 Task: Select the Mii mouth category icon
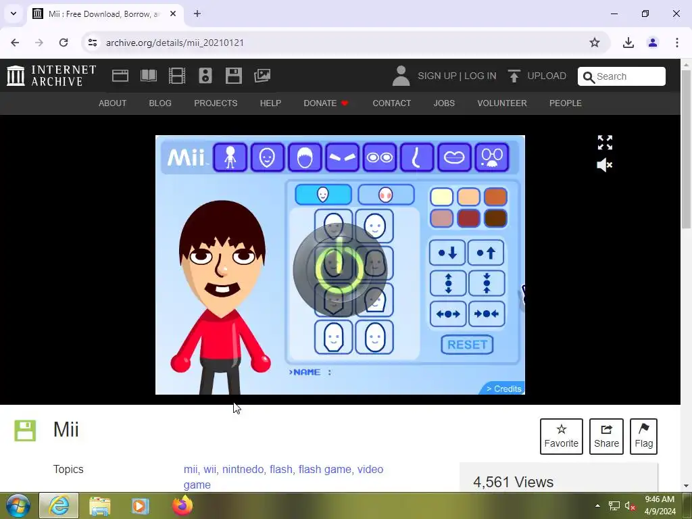(454, 157)
